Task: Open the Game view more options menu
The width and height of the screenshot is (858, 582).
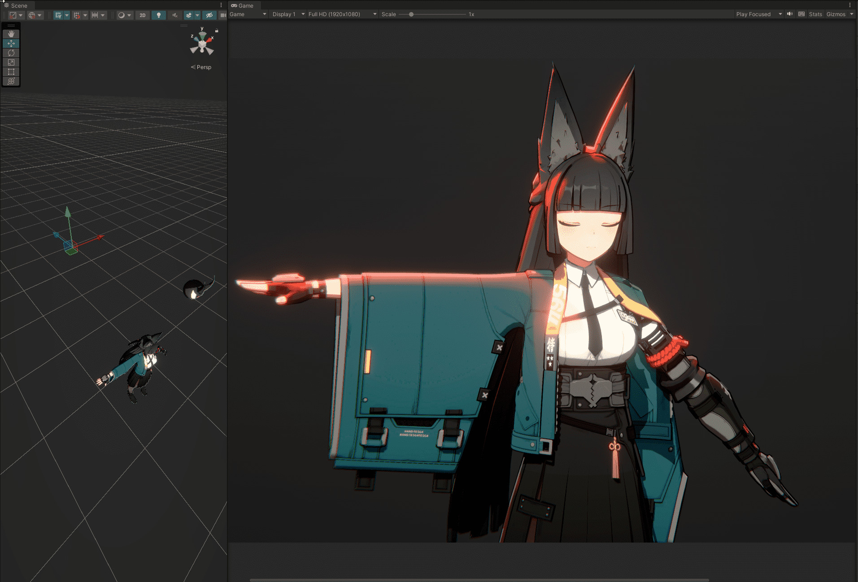Action: [850, 5]
